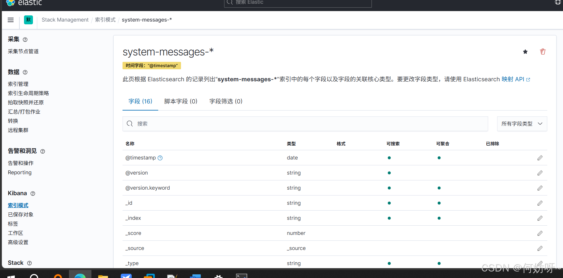Viewport: 563px width, 278px height.
Task: Click the field search input box
Action: tap(305, 124)
